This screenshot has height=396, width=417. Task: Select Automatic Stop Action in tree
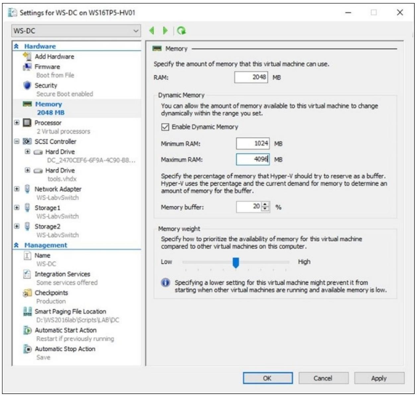pos(65,349)
